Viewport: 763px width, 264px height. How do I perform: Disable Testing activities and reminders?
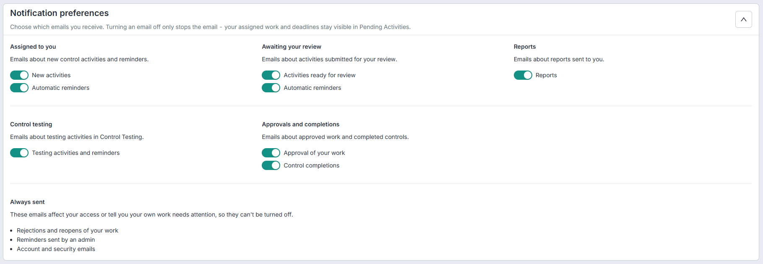click(x=19, y=153)
